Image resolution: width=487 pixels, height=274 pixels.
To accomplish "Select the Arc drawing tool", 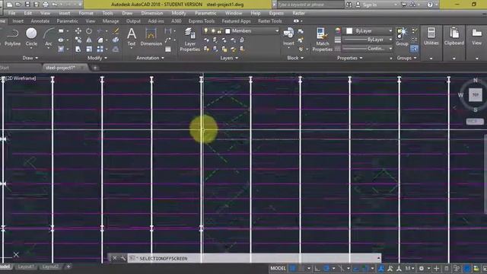I will [x=49, y=37].
